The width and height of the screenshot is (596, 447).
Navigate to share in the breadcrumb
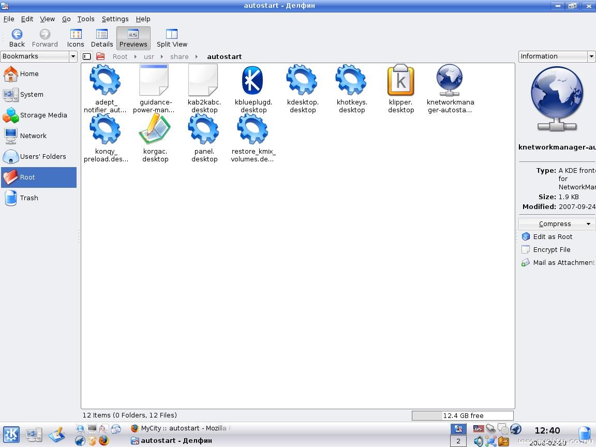click(x=180, y=56)
